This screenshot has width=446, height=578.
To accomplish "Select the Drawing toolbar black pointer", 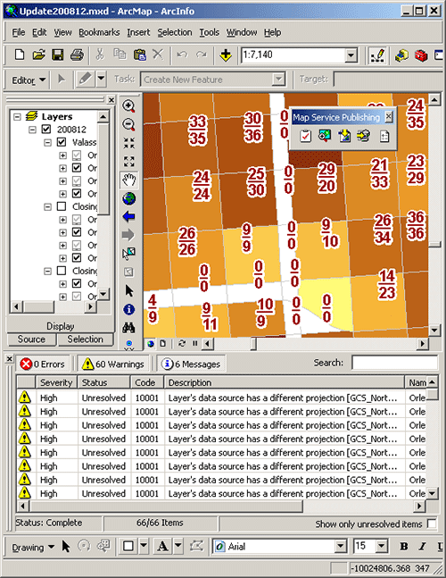I will coord(66,547).
